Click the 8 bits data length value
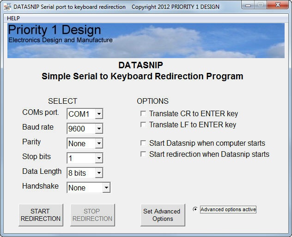Viewport: 292px width, 237px height. (x=81, y=173)
